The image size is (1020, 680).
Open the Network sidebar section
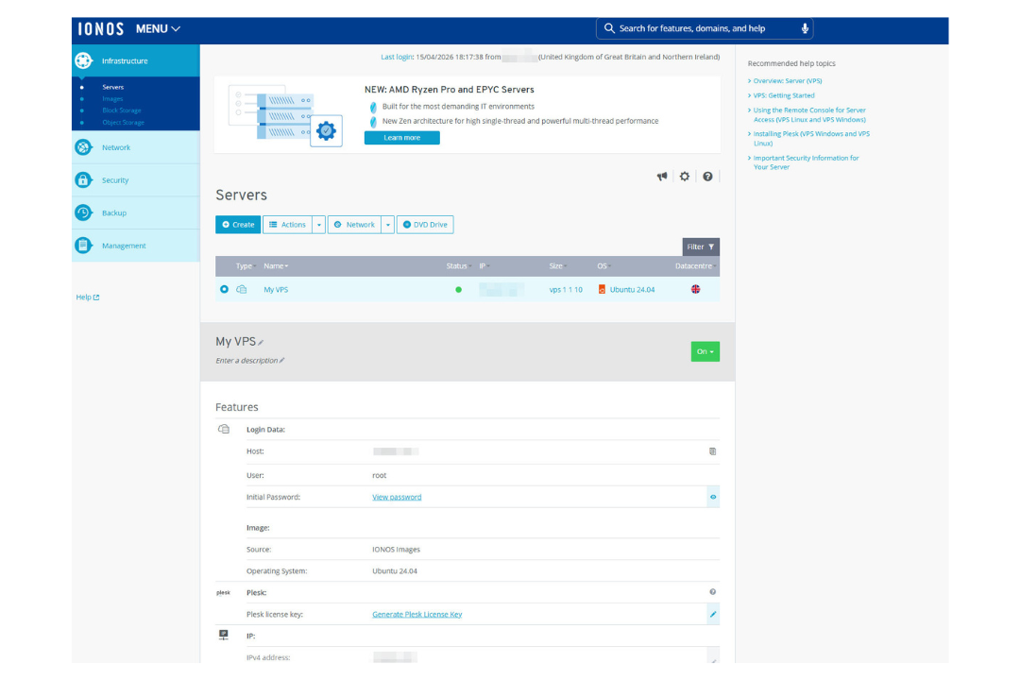[135, 147]
